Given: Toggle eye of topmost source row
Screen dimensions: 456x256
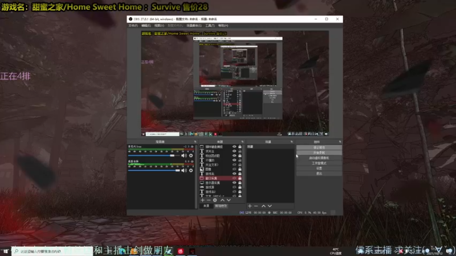Looking at the screenshot, I should (234, 147).
